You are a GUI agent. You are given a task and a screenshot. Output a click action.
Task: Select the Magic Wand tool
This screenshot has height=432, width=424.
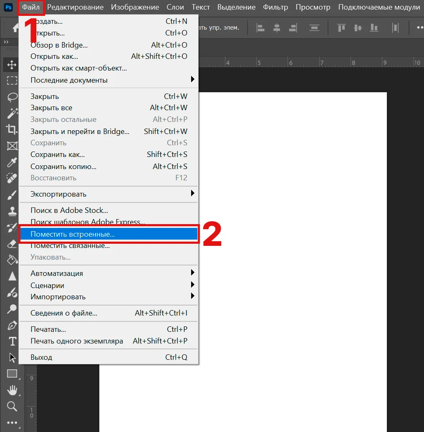tap(12, 113)
